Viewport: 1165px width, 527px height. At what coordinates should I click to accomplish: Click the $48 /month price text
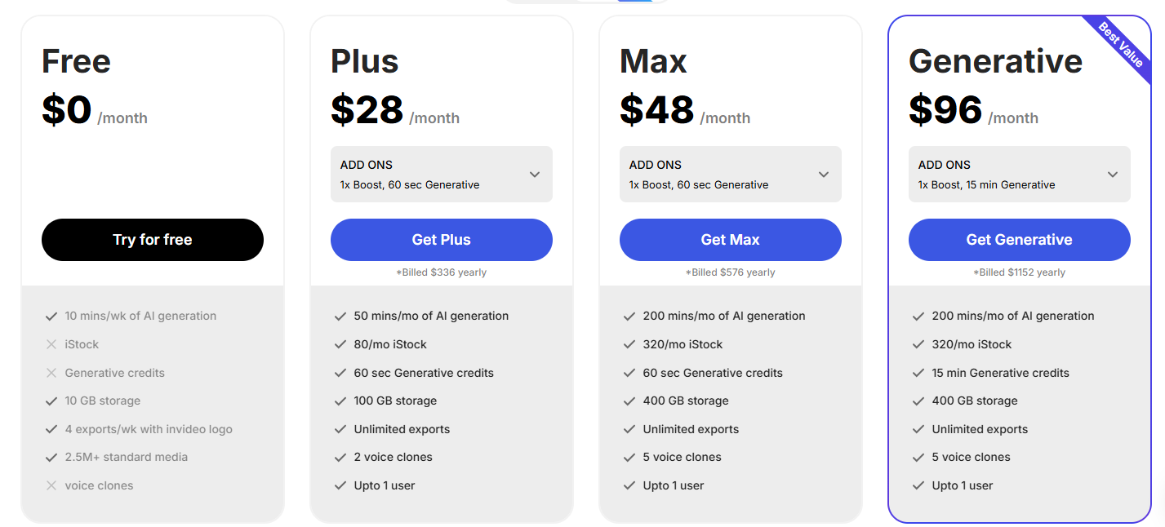(684, 111)
